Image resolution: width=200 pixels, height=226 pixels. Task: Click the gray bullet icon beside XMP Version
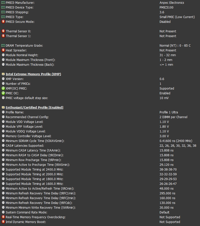(3, 79)
